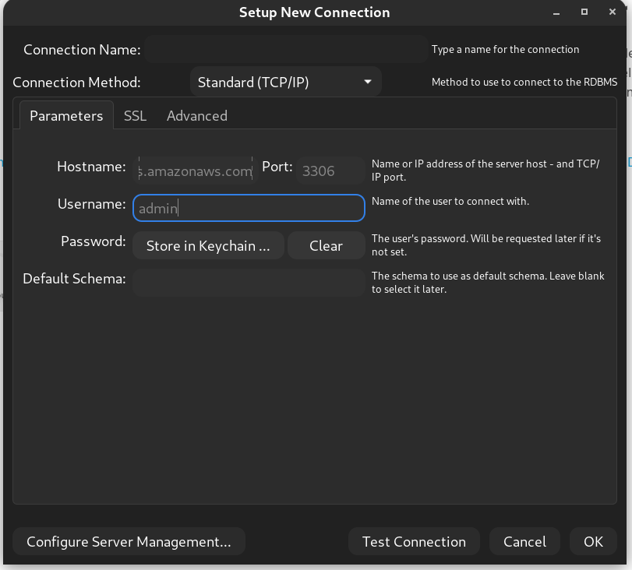The height and width of the screenshot is (570, 632).
Task: Minimize the Setup New Connection window
Action: [556, 13]
